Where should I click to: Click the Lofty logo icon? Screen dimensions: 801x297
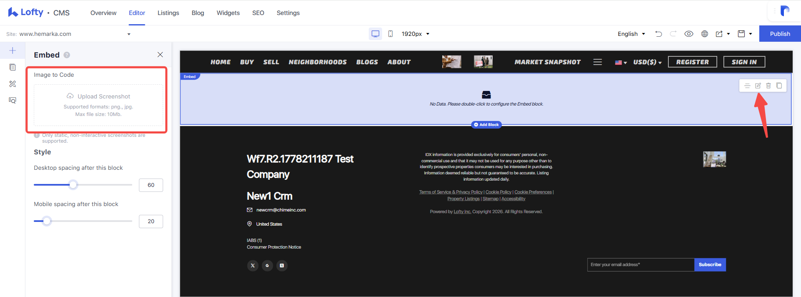(x=13, y=12)
